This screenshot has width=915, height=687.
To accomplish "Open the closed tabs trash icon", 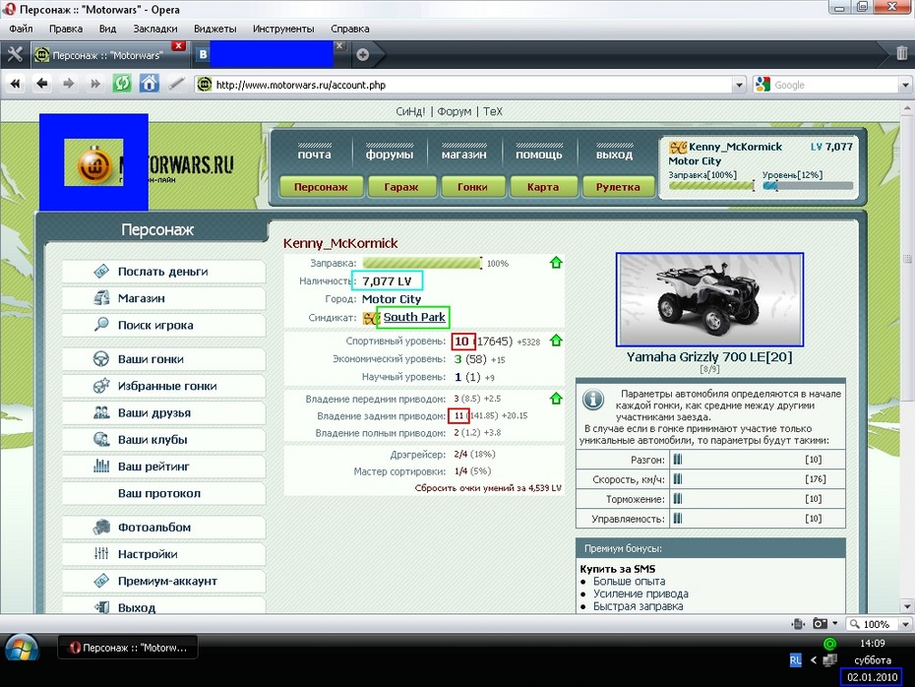I will click(x=901, y=53).
